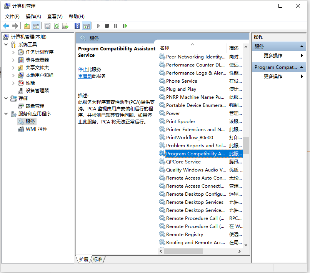
Task: Collapse the 系统工具 tree node
Action: coord(5,44)
